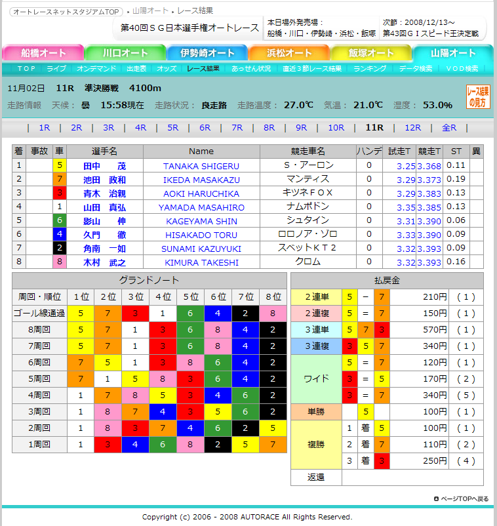Switch to 川口オート tab
This screenshot has height=526, width=497.
[x=125, y=52]
